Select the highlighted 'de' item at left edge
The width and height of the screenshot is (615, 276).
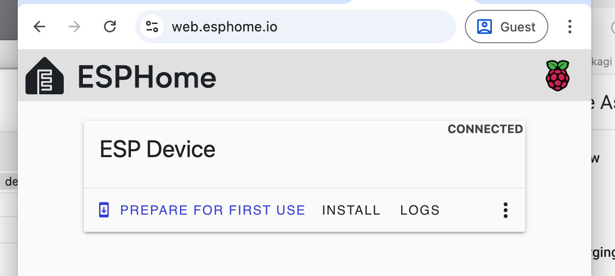9,182
